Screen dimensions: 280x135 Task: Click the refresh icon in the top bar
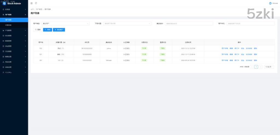point(36,3)
